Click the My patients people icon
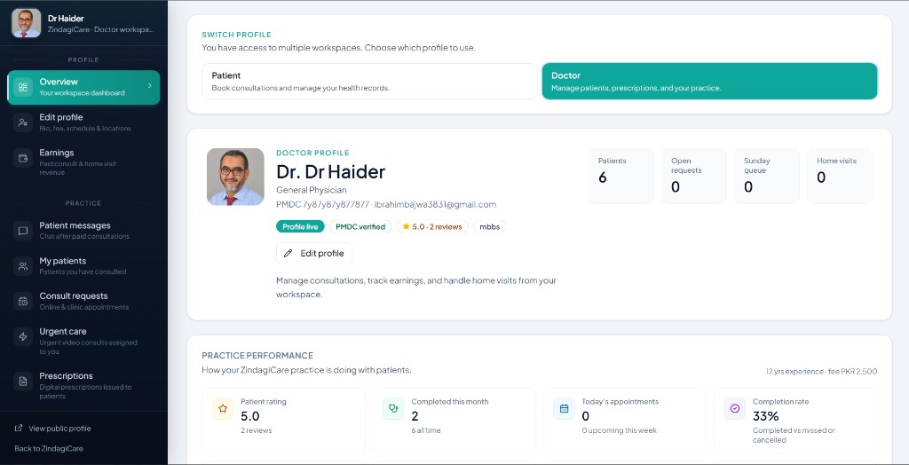 [x=23, y=266]
